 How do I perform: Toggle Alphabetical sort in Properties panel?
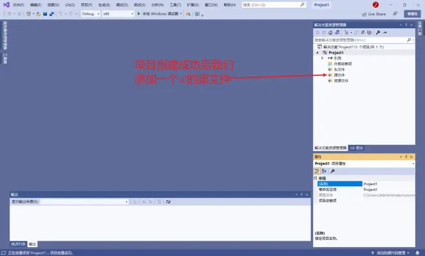tap(324, 171)
